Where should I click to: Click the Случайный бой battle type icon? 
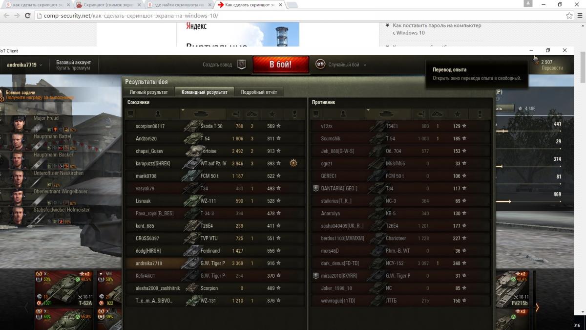pyautogui.click(x=320, y=65)
